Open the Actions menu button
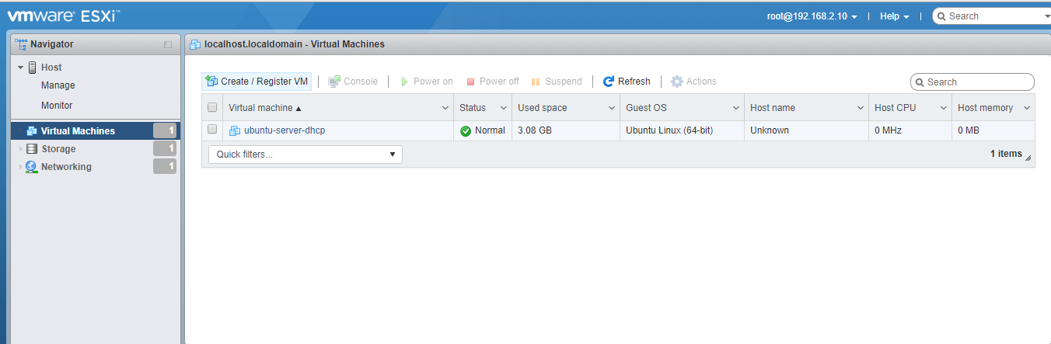Image resolution: width=1051 pixels, height=344 pixels. [x=693, y=82]
